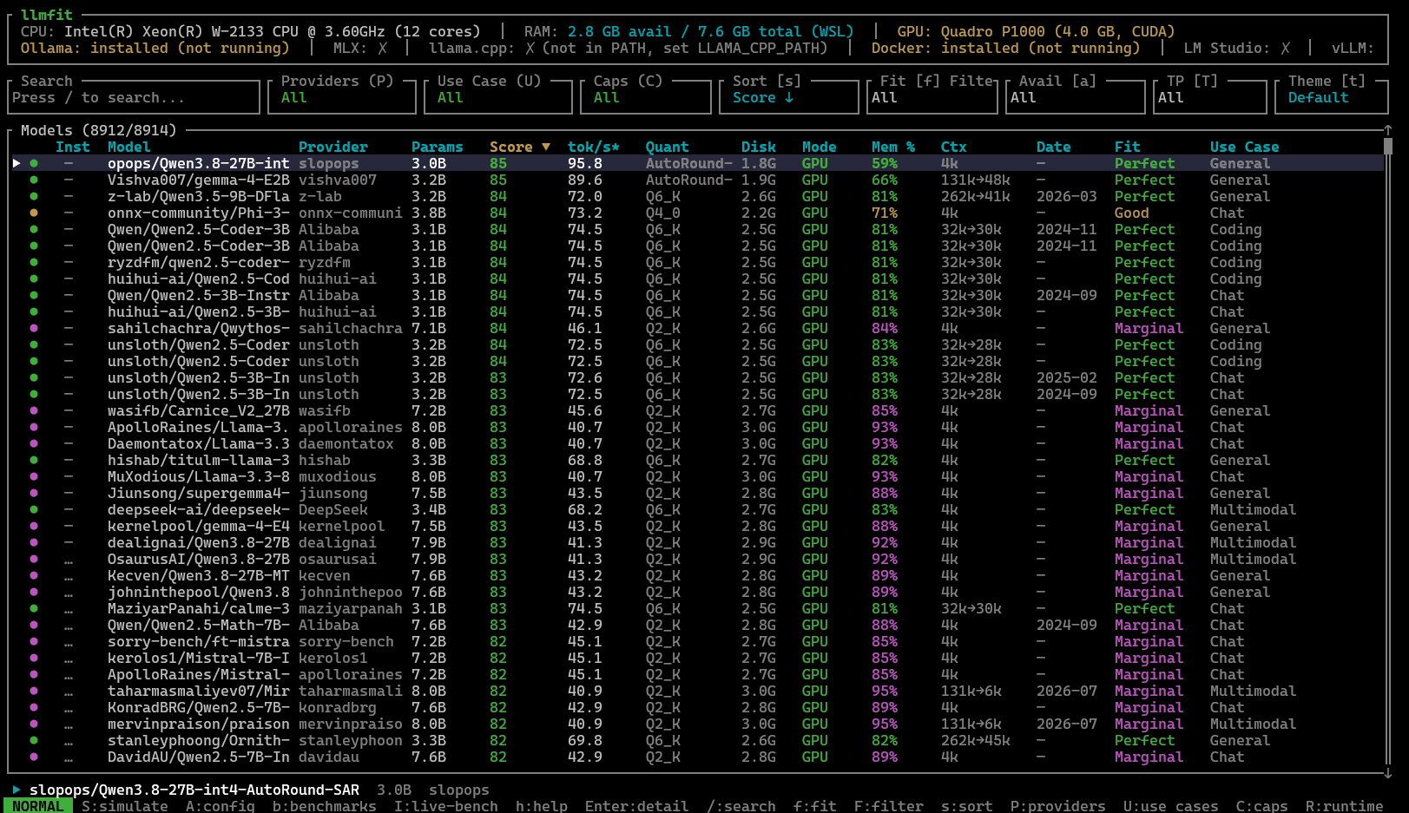Image resolution: width=1409 pixels, height=813 pixels.
Task: Click the status dot for hishab/titulm-llama-3
Action: point(34,460)
